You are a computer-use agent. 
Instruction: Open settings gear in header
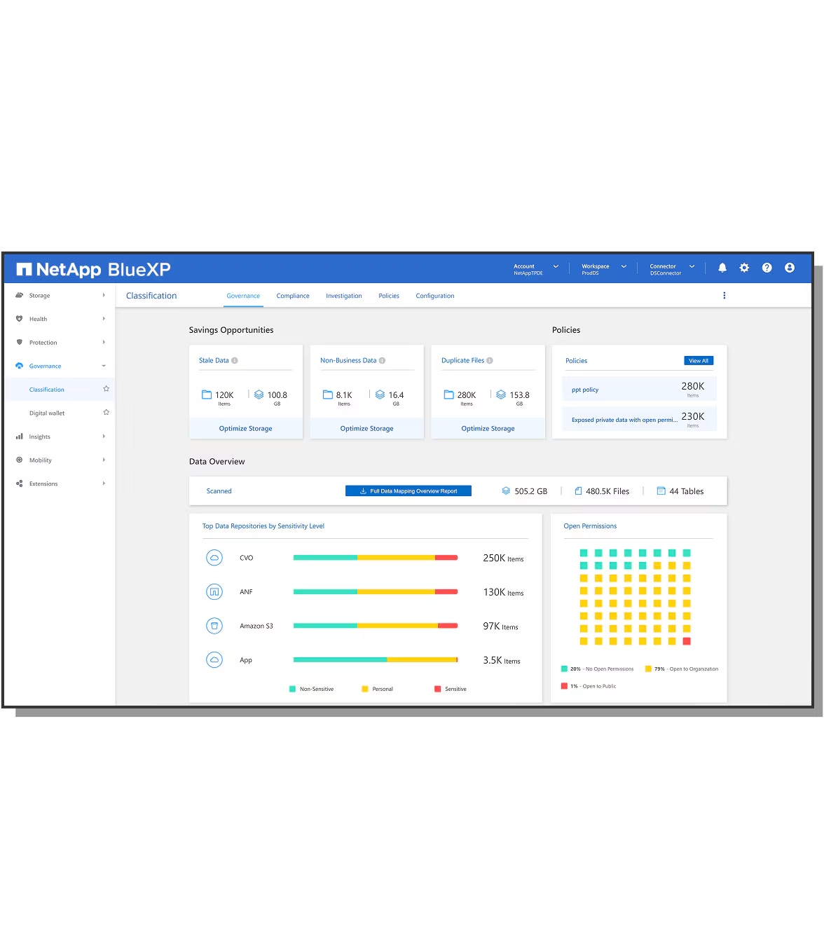744,268
